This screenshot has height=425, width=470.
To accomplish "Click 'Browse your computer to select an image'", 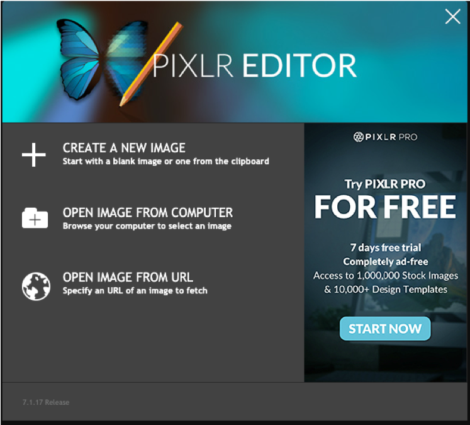I will click(147, 226).
